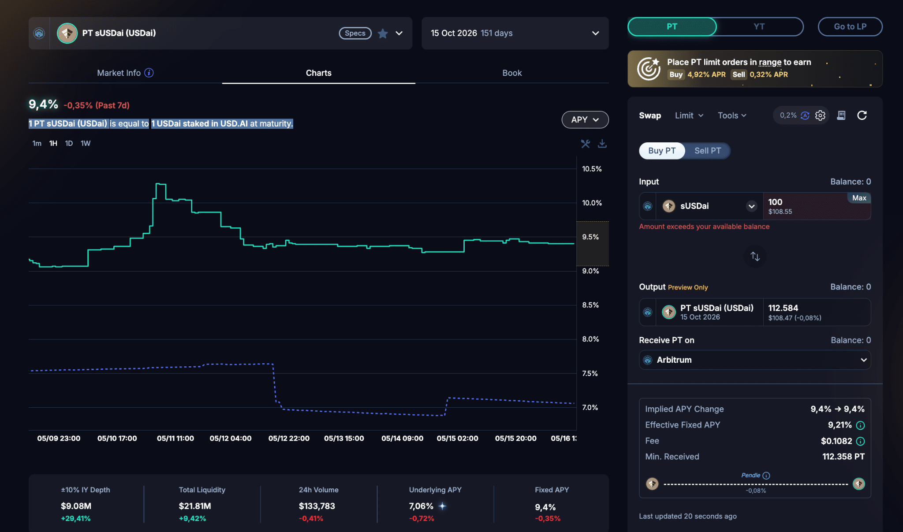Screen dimensions: 903x532
Task: Click the Buy 4,92% APR limit order label
Action: pos(697,74)
